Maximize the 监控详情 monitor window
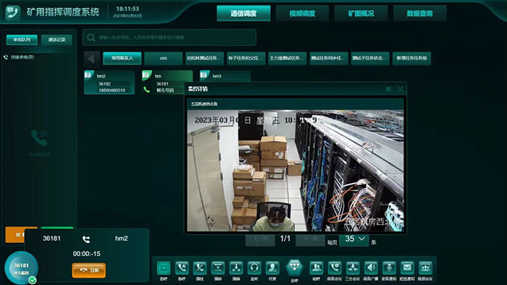Screen dimensions: 507x285 [389, 89]
